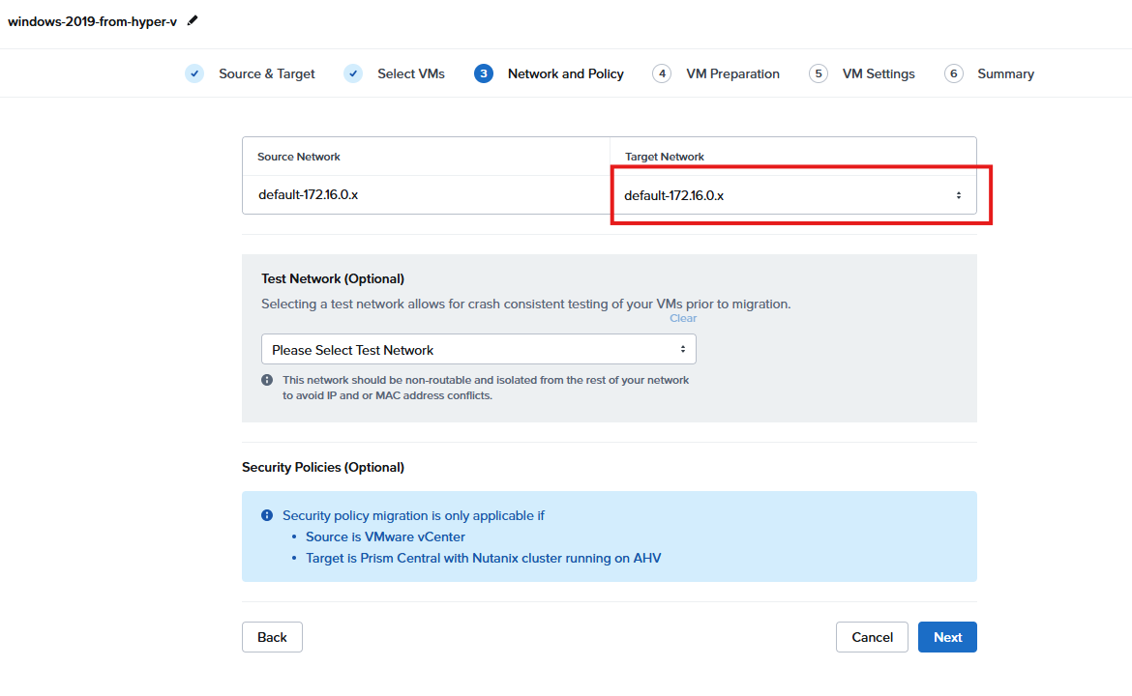Click the step 6 circle icon
This screenshot has height=696, width=1132.
click(x=954, y=73)
